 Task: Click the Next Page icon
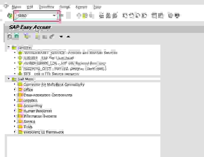(138, 16)
